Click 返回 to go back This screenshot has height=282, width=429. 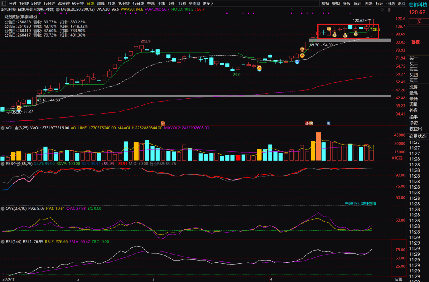[401, 3]
